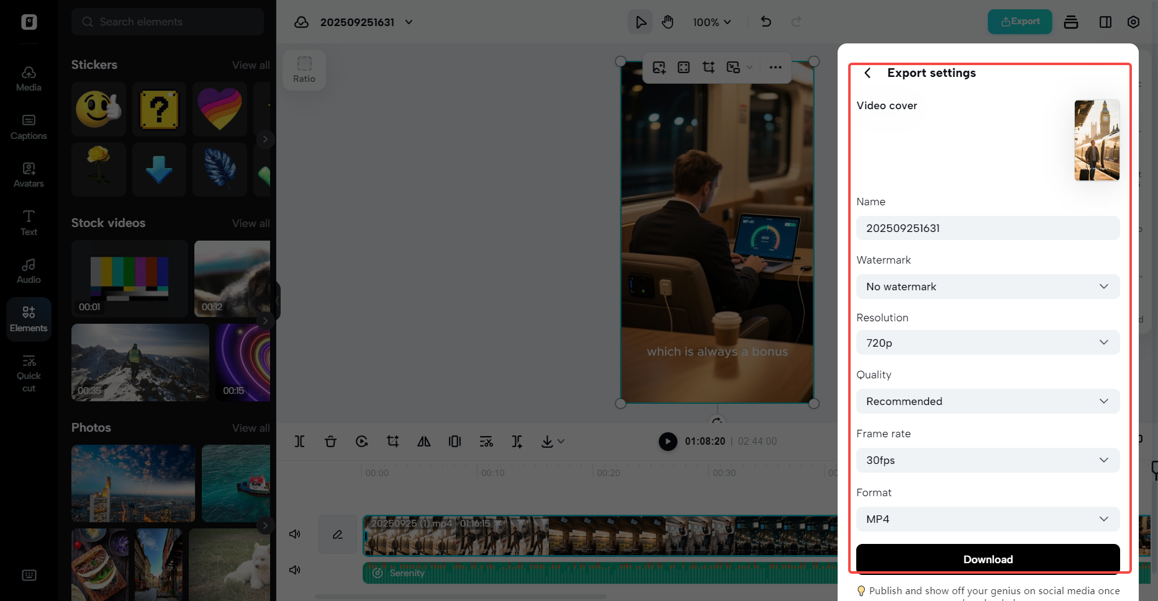Viewport: 1158px width, 601px height.
Task: Open the Captions panel
Action: tap(29, 127)
